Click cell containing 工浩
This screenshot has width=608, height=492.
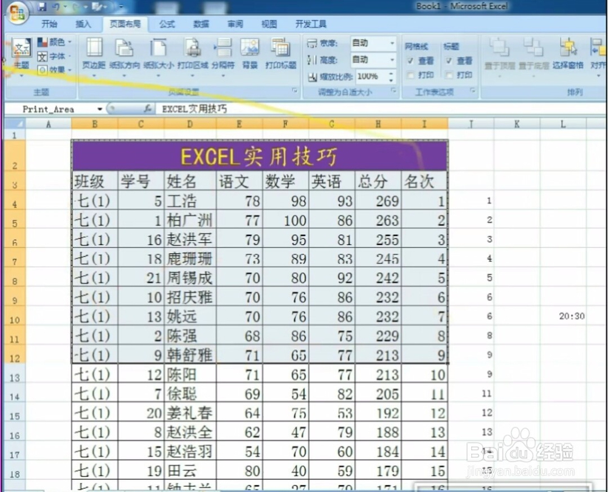point(190,201)
